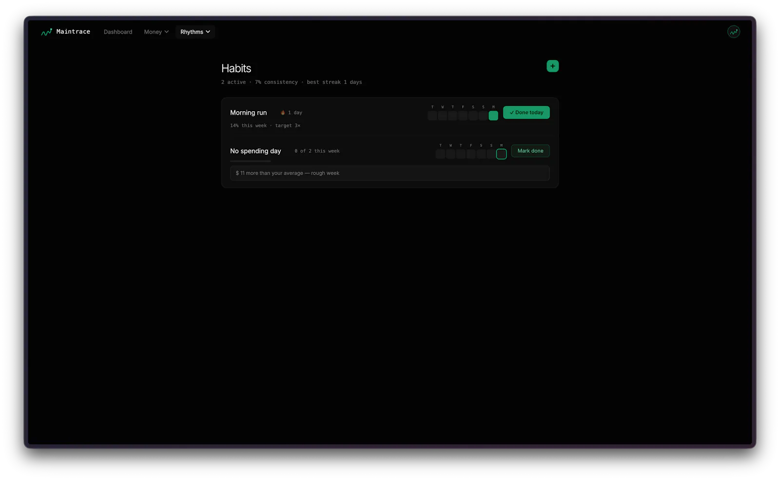Click '0 of 2 this week' label
Image resolution: width=780 pixels, height=480 pixels.
pos(317,151)
